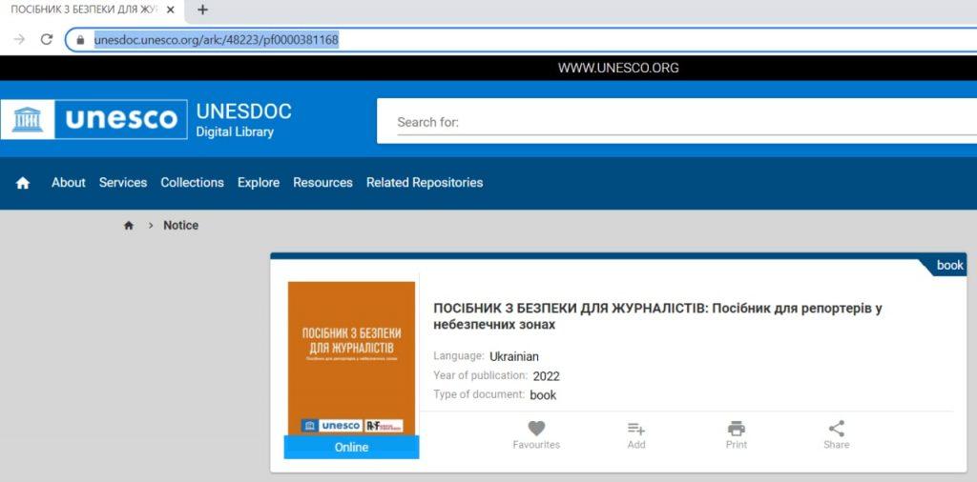This screenshot has width=977, height=482.
Task: Open the About menu
Action: 69,183
